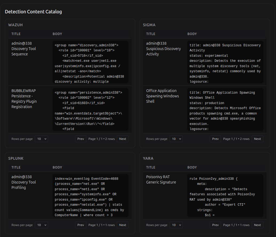276x237 pixels.
Task: Click Next button in SPLUNK panel
Action: (123, 225)
